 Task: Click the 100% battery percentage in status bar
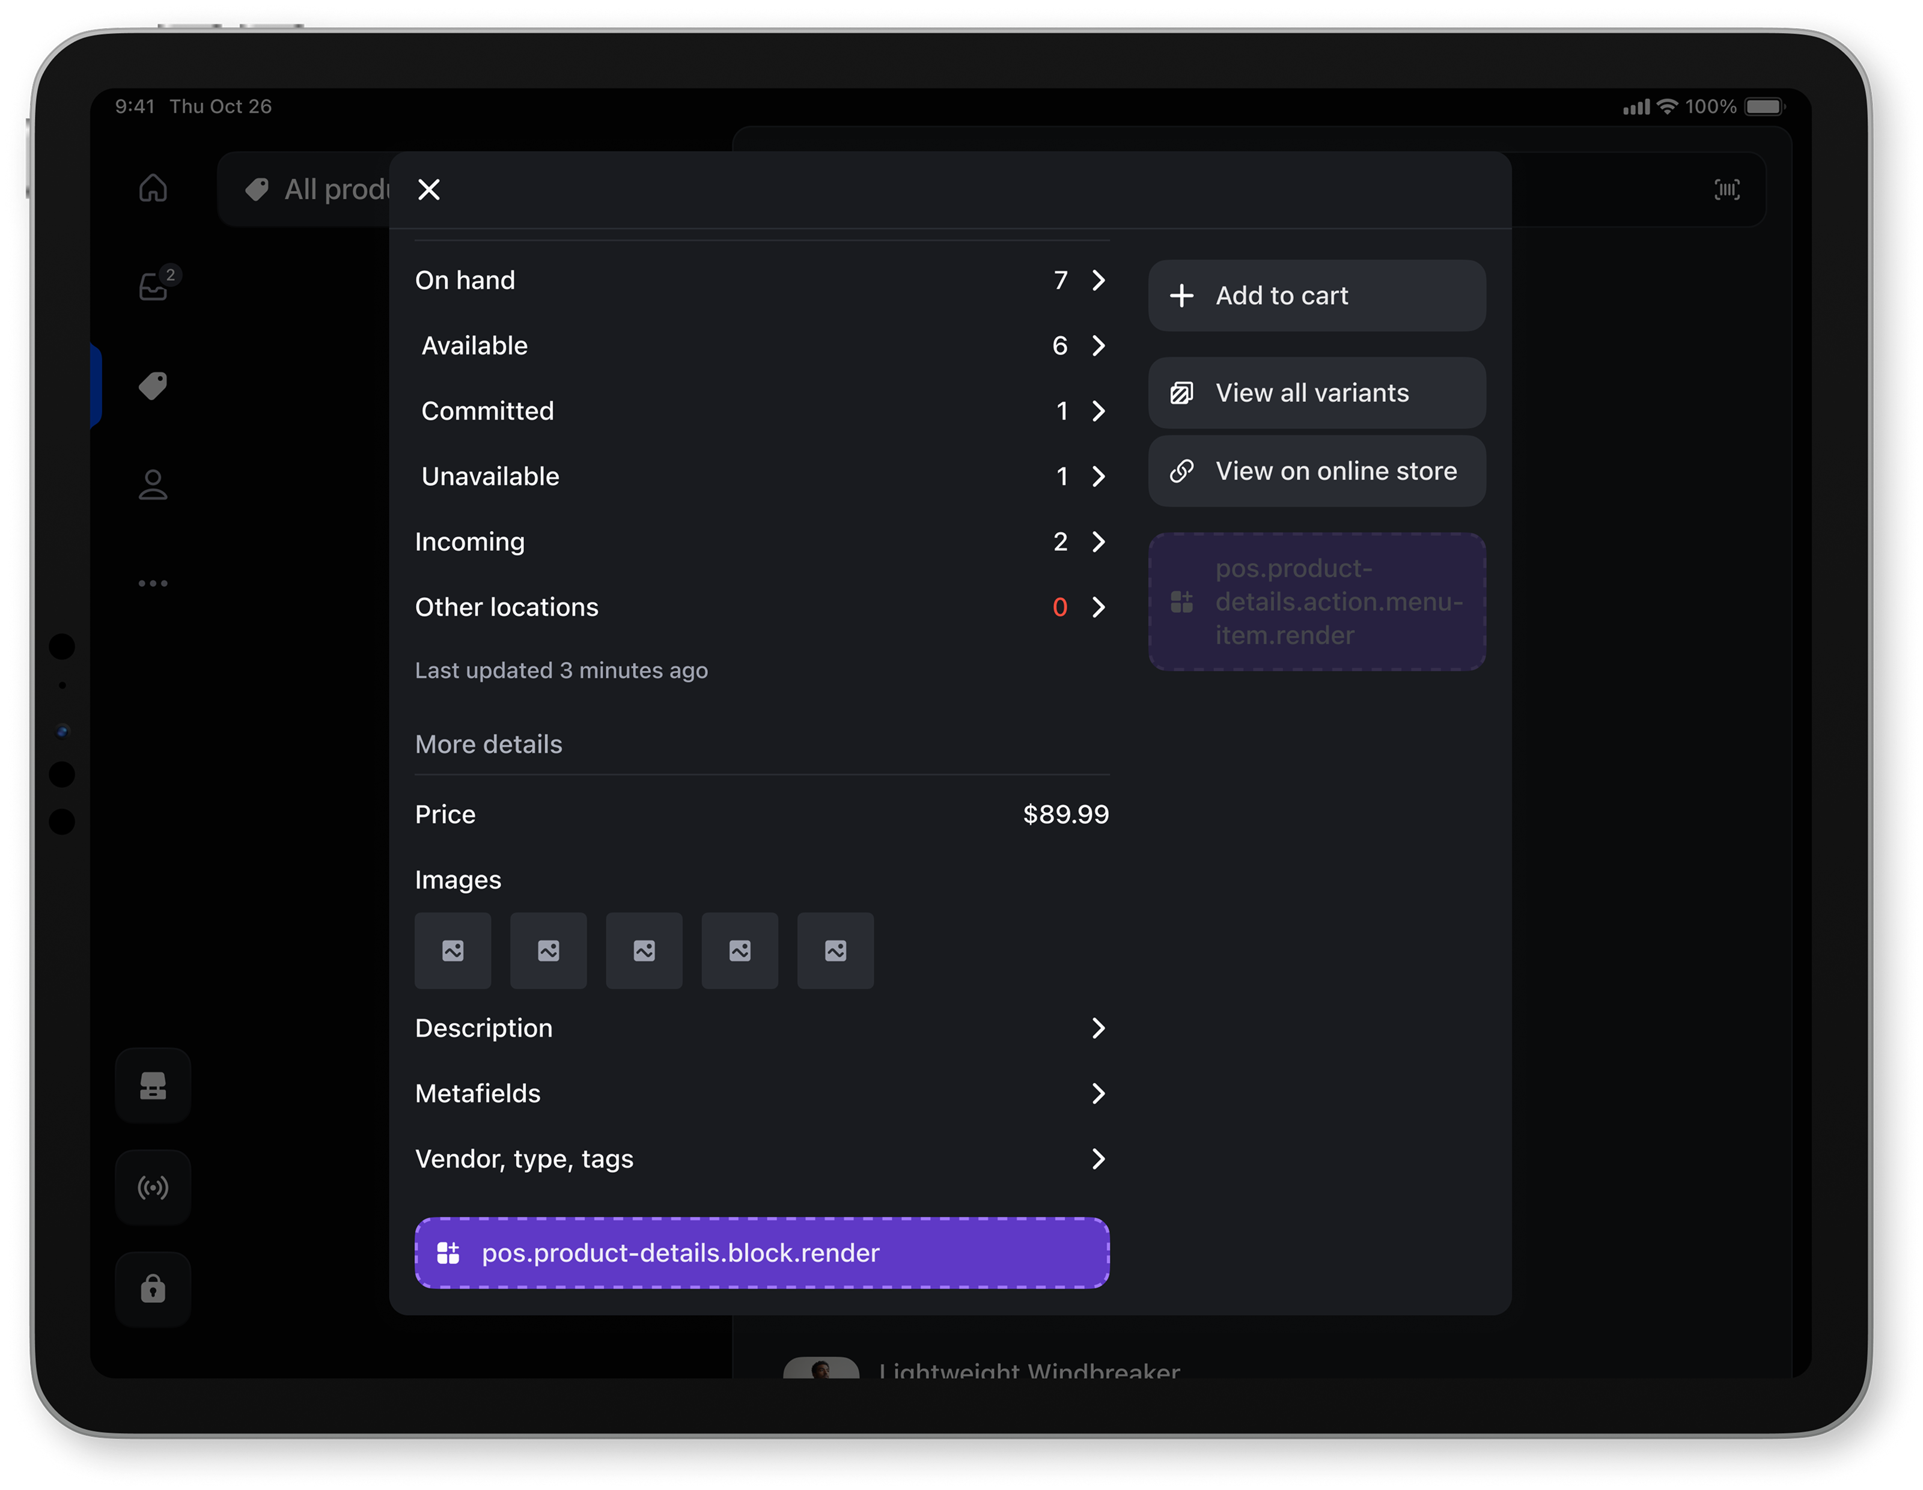pyautogui.click(x=1711, y=106)
